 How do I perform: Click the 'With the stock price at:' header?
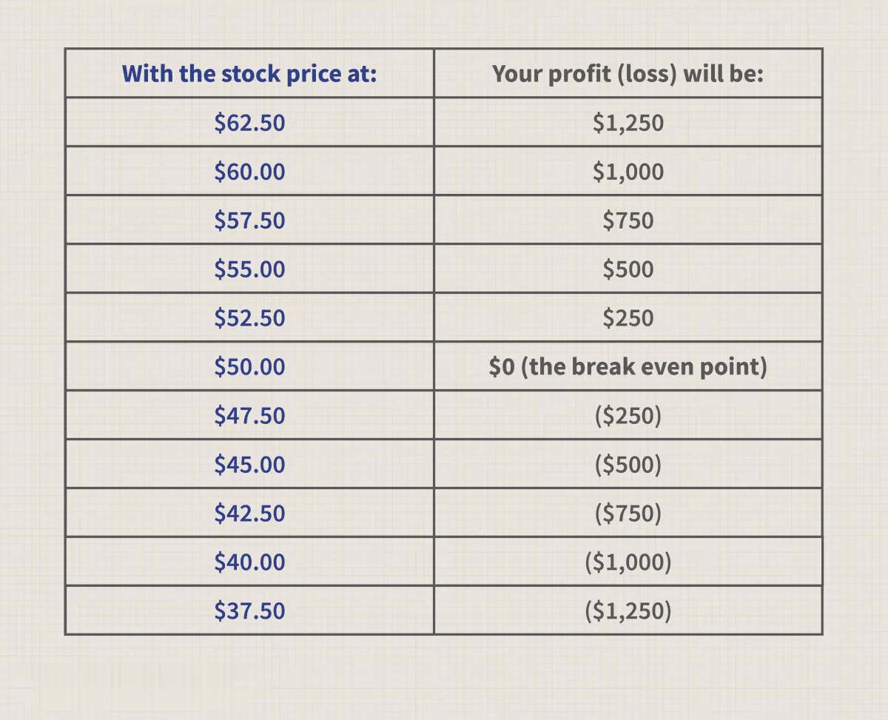pos(249,73)
